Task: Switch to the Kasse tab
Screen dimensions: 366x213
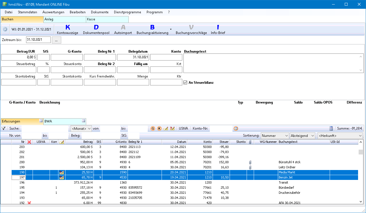Action: [x=107, y=20]
